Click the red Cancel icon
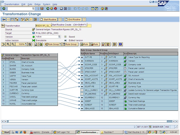 [x=55, y=9]
